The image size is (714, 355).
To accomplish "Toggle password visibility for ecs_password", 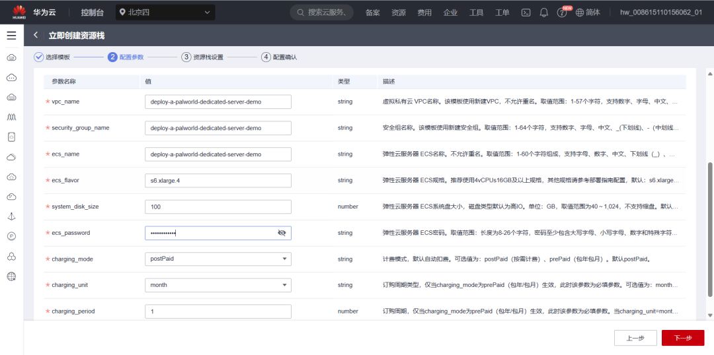I will [x=282, y=233].
